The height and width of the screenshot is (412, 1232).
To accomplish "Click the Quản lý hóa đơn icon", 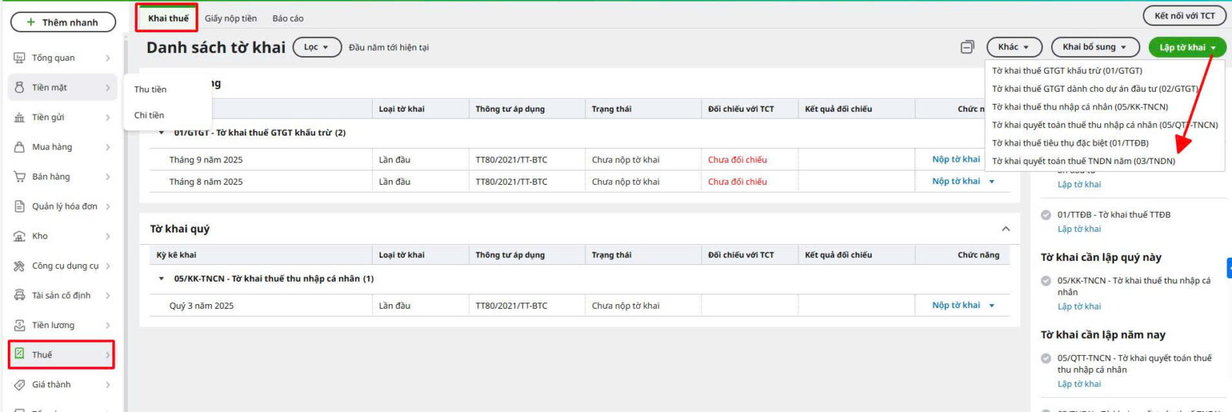I will tap(19, 206).
